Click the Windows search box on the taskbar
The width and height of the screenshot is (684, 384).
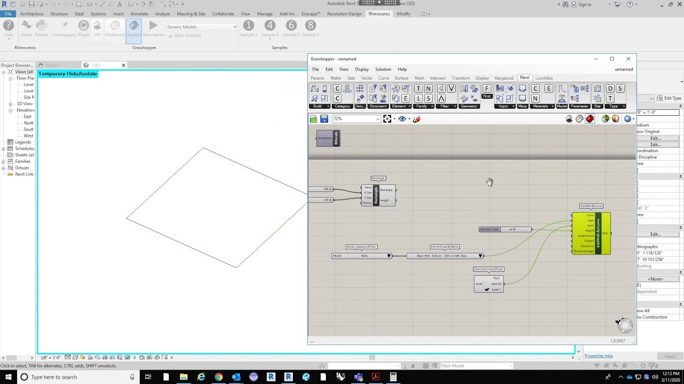pyautogui.click(x=77, y=377)
